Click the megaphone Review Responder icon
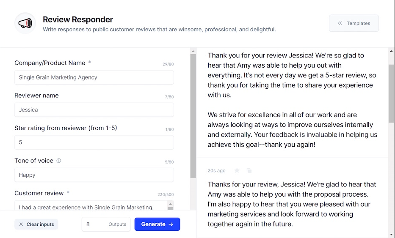Image resolution: width=395 pixels, height=238 pixels. point(25,23)
